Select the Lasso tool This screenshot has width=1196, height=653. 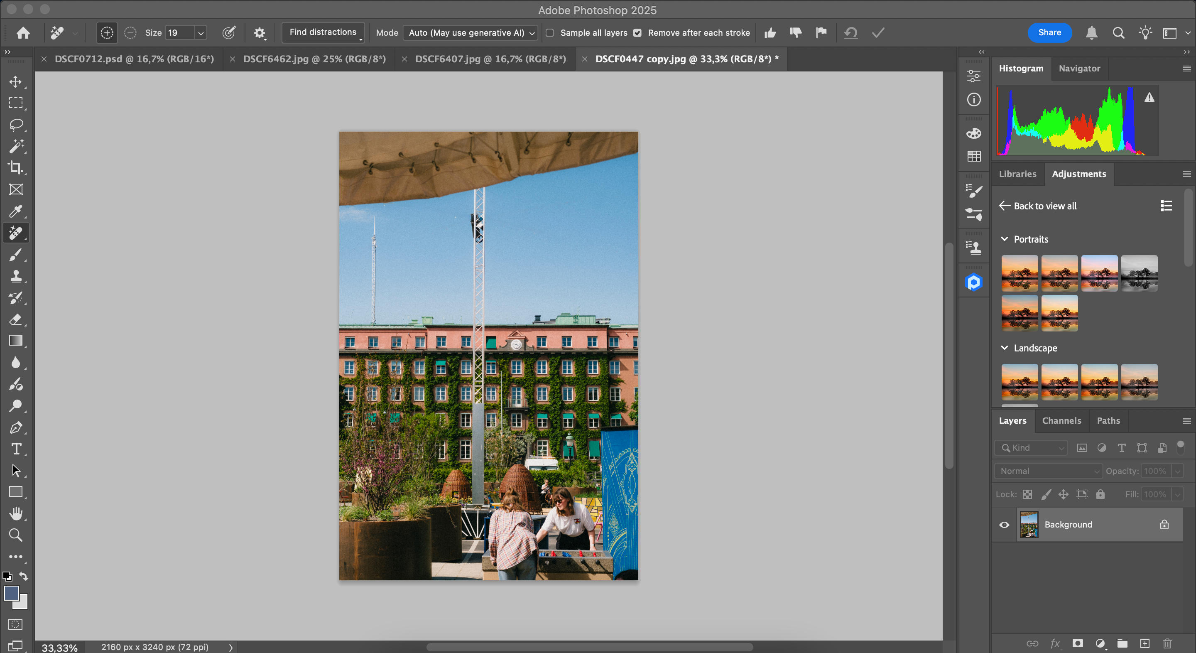click(x=16, y=125)
